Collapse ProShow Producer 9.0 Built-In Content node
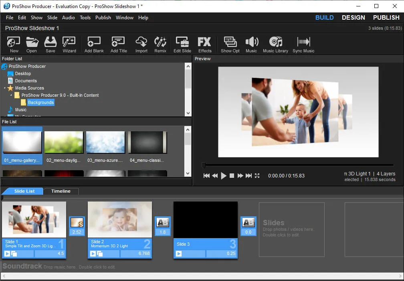This screenshot has width=404, height=281. click(11, 95)
